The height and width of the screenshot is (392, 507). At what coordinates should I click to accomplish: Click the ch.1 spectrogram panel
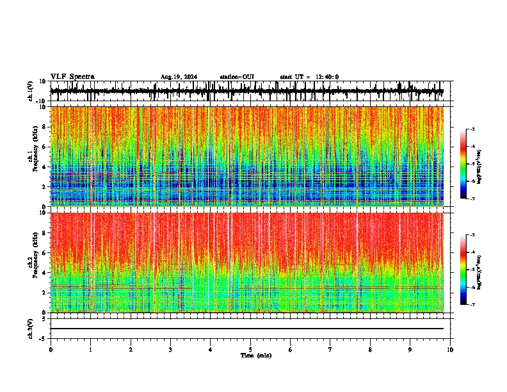coord(246,156)
